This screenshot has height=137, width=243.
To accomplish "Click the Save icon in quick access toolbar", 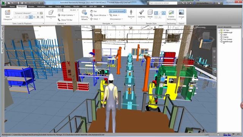I will pyautogui.click(x=19, y=3).
